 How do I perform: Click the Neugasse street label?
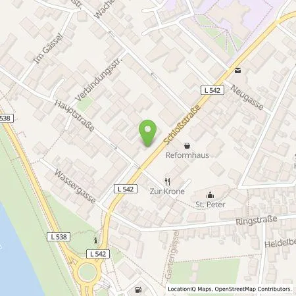pyautogui.click(x=247, y=97)
